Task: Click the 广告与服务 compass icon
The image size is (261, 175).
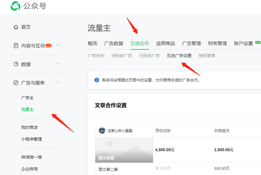Action: click(16, 83)
